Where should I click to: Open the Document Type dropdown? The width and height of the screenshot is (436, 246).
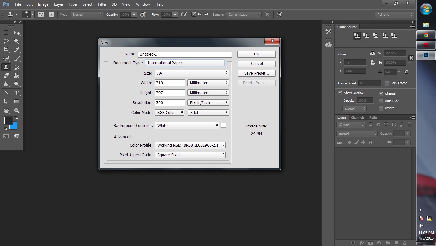(x=185, y=63)
